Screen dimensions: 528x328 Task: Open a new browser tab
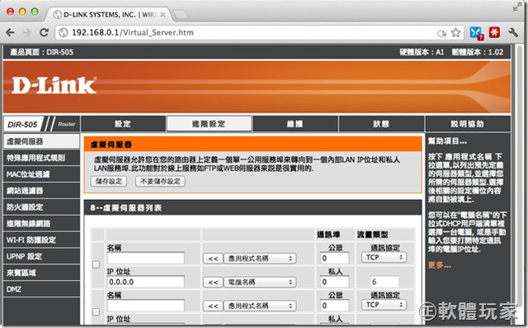(181, 15)
